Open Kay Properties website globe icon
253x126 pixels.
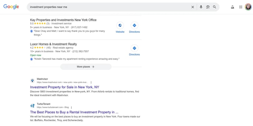click(x=120, y=25)
